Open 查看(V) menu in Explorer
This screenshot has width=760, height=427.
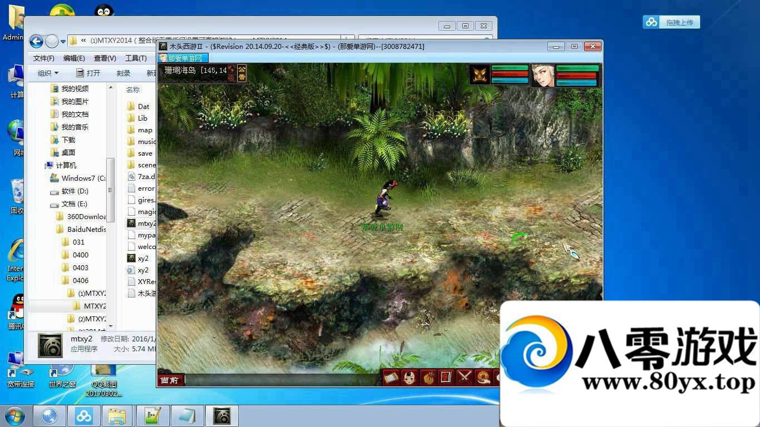pyautogui.click(x=105, y=58)
